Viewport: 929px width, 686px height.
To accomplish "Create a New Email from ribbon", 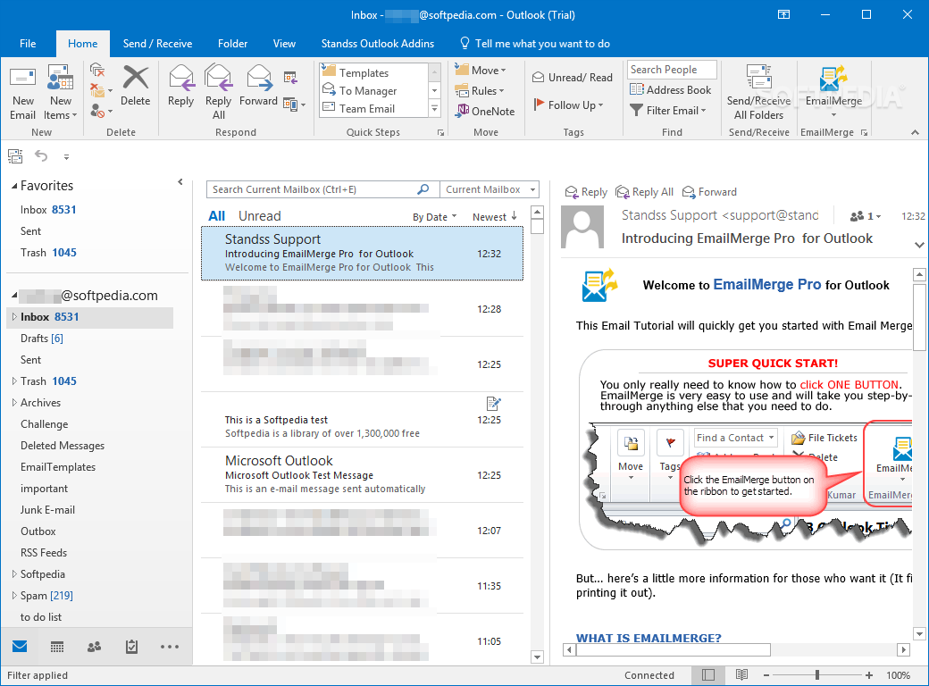I will pyautogui.click(x=22, y=92).
